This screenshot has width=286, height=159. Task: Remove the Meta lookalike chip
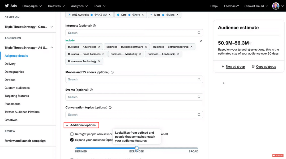177,15
